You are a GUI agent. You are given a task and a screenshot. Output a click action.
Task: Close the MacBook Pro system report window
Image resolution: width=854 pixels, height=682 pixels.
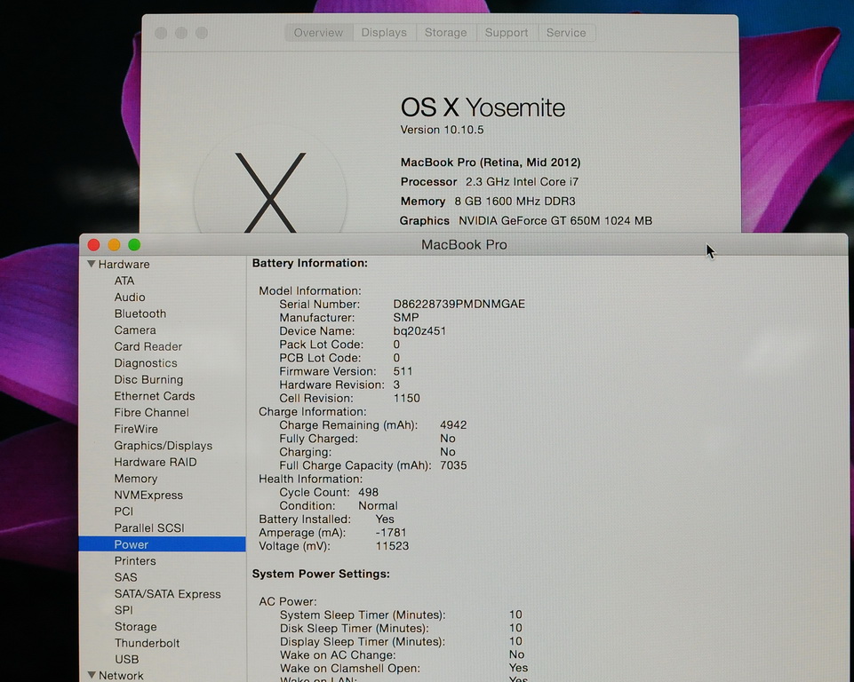pyautogui.click(x=93, y=245)
